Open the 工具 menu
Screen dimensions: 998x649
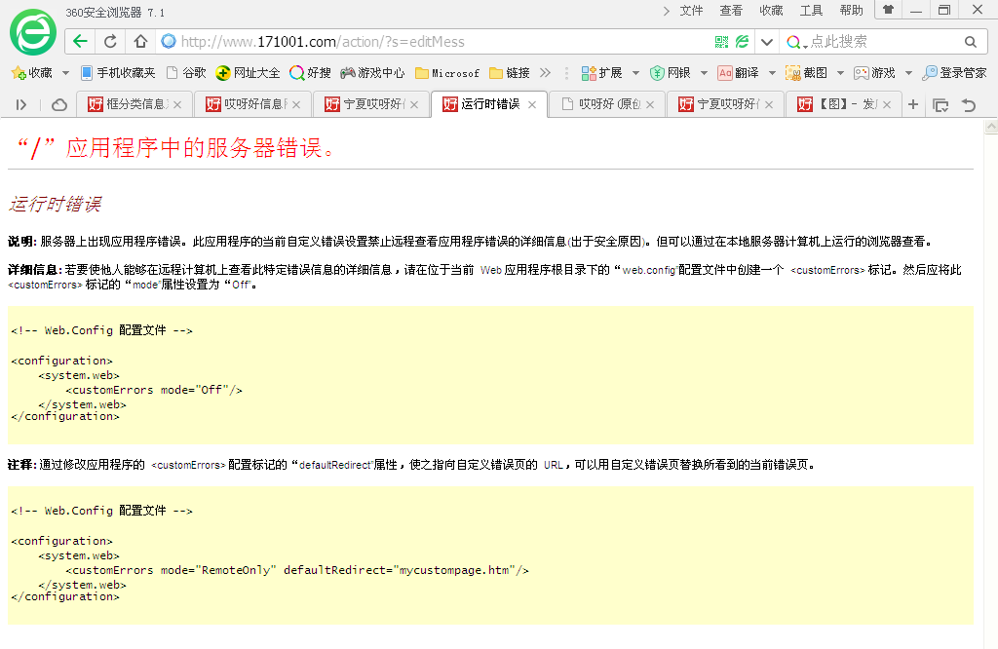coord(811,11)
